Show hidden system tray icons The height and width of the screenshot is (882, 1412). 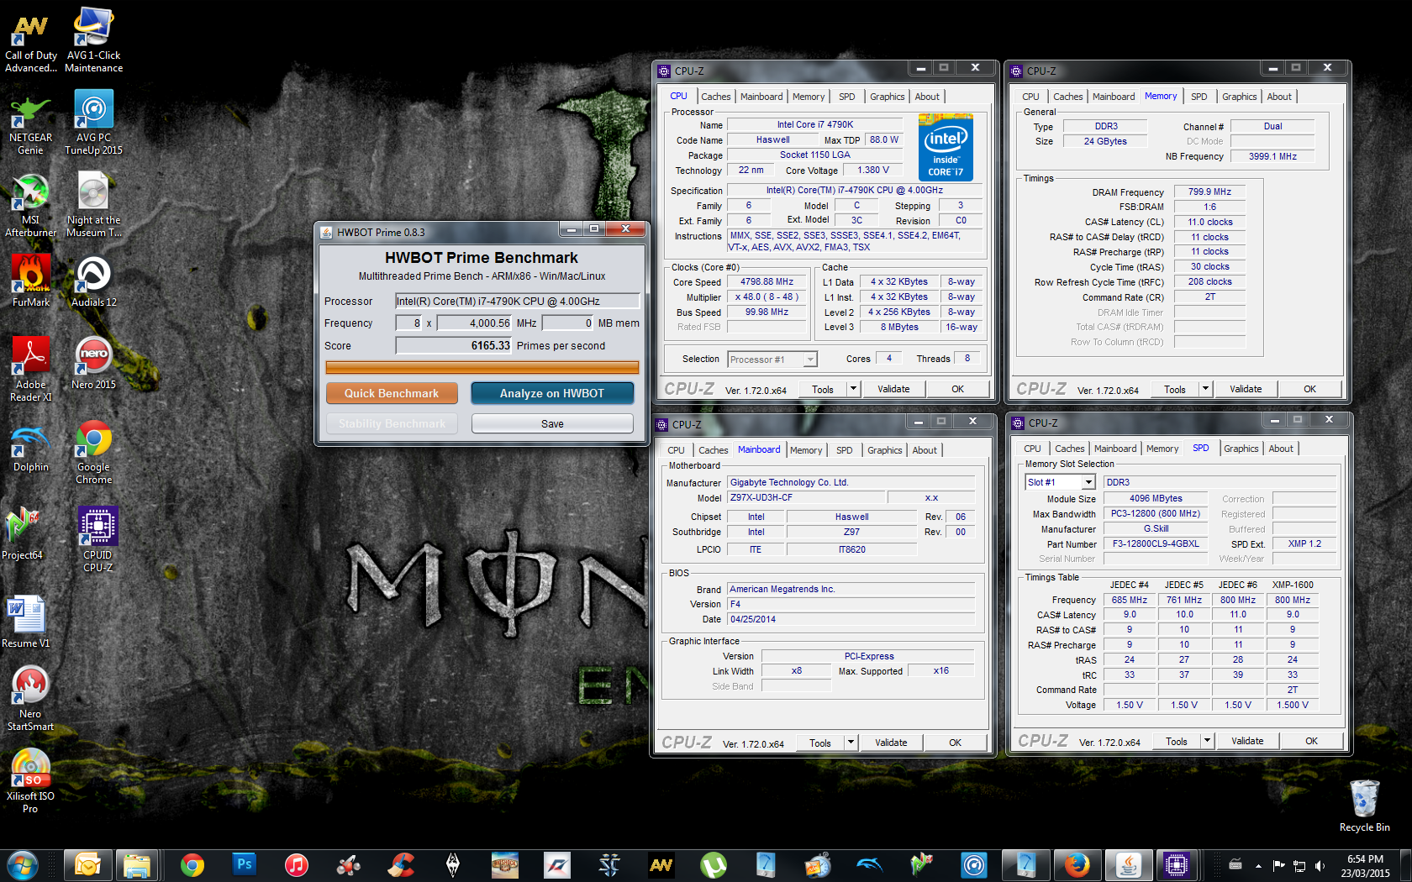pos(1258,865)
